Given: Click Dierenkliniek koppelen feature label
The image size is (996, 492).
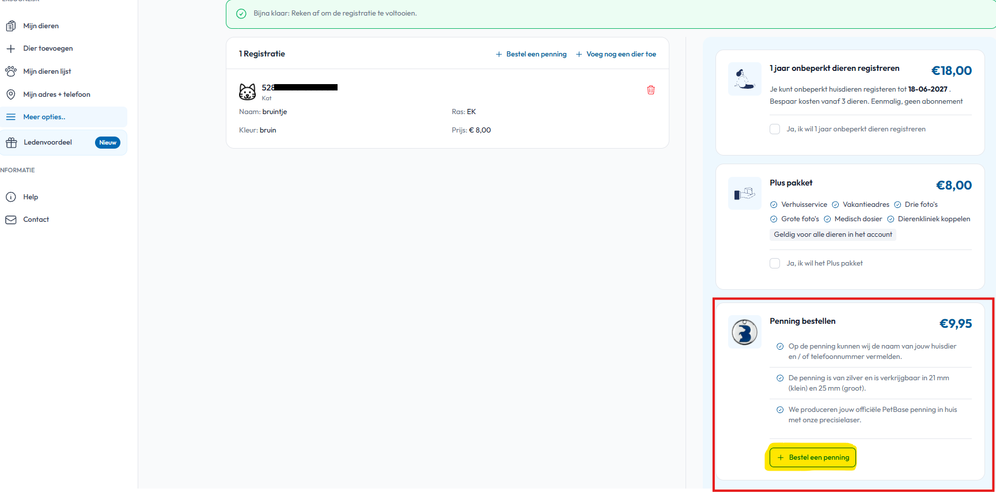Looking at the screenshot, I should tap(934, 219).
